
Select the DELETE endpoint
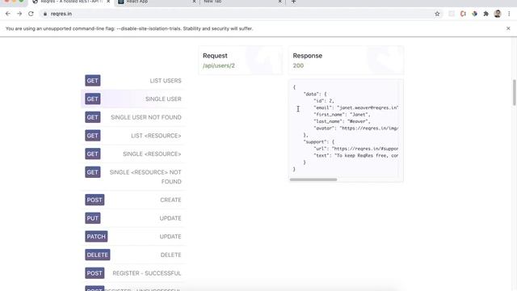[133, 255]
